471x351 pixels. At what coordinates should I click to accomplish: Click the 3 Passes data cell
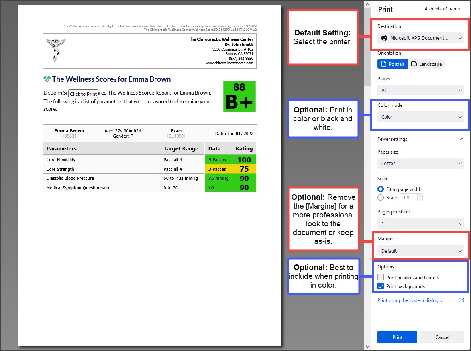click(x=218, y=169)
